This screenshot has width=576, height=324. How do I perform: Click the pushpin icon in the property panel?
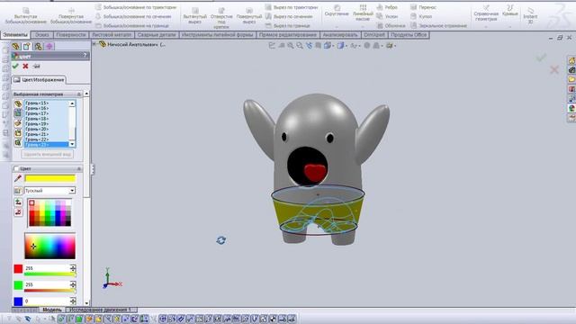tap(36, 66)
